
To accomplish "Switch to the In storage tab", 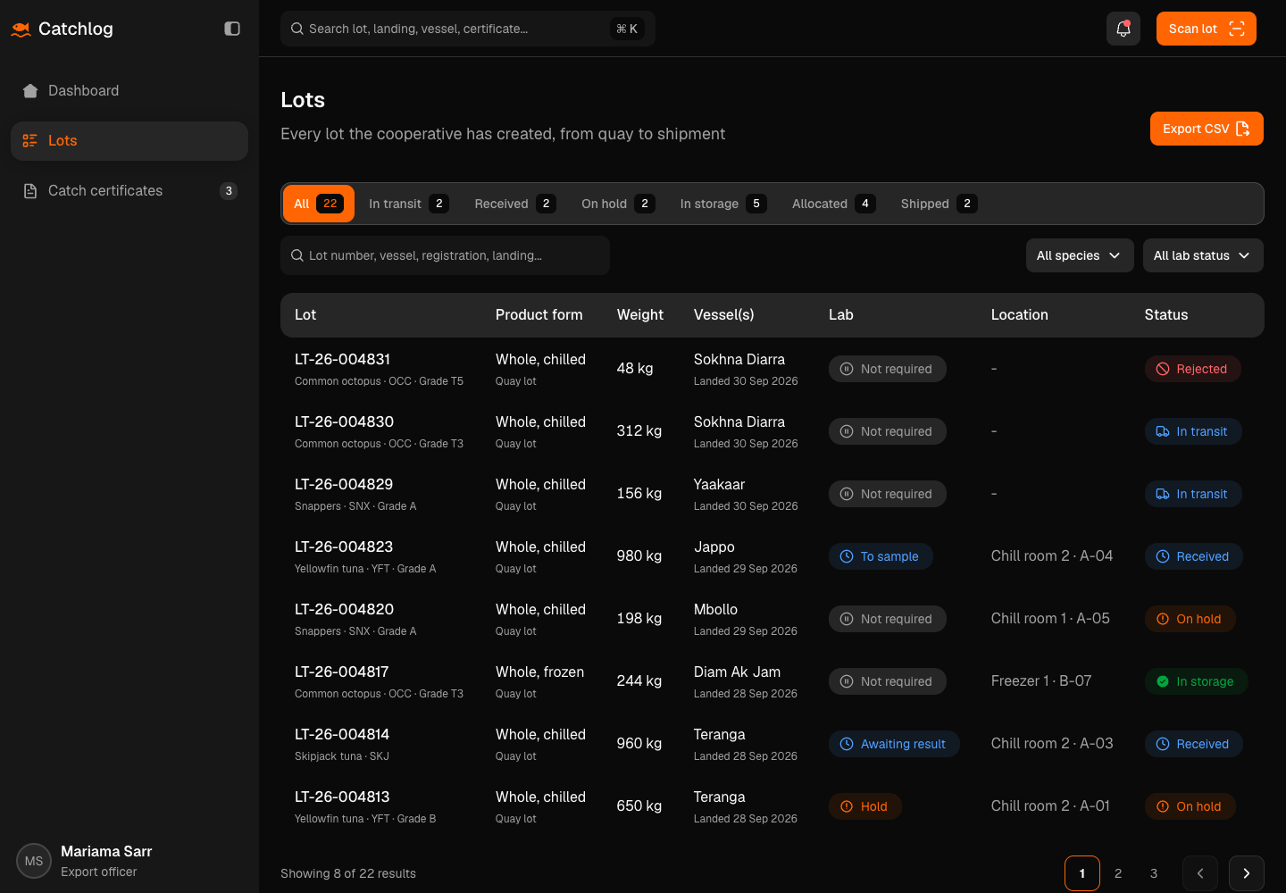I will tap(723, 204).
